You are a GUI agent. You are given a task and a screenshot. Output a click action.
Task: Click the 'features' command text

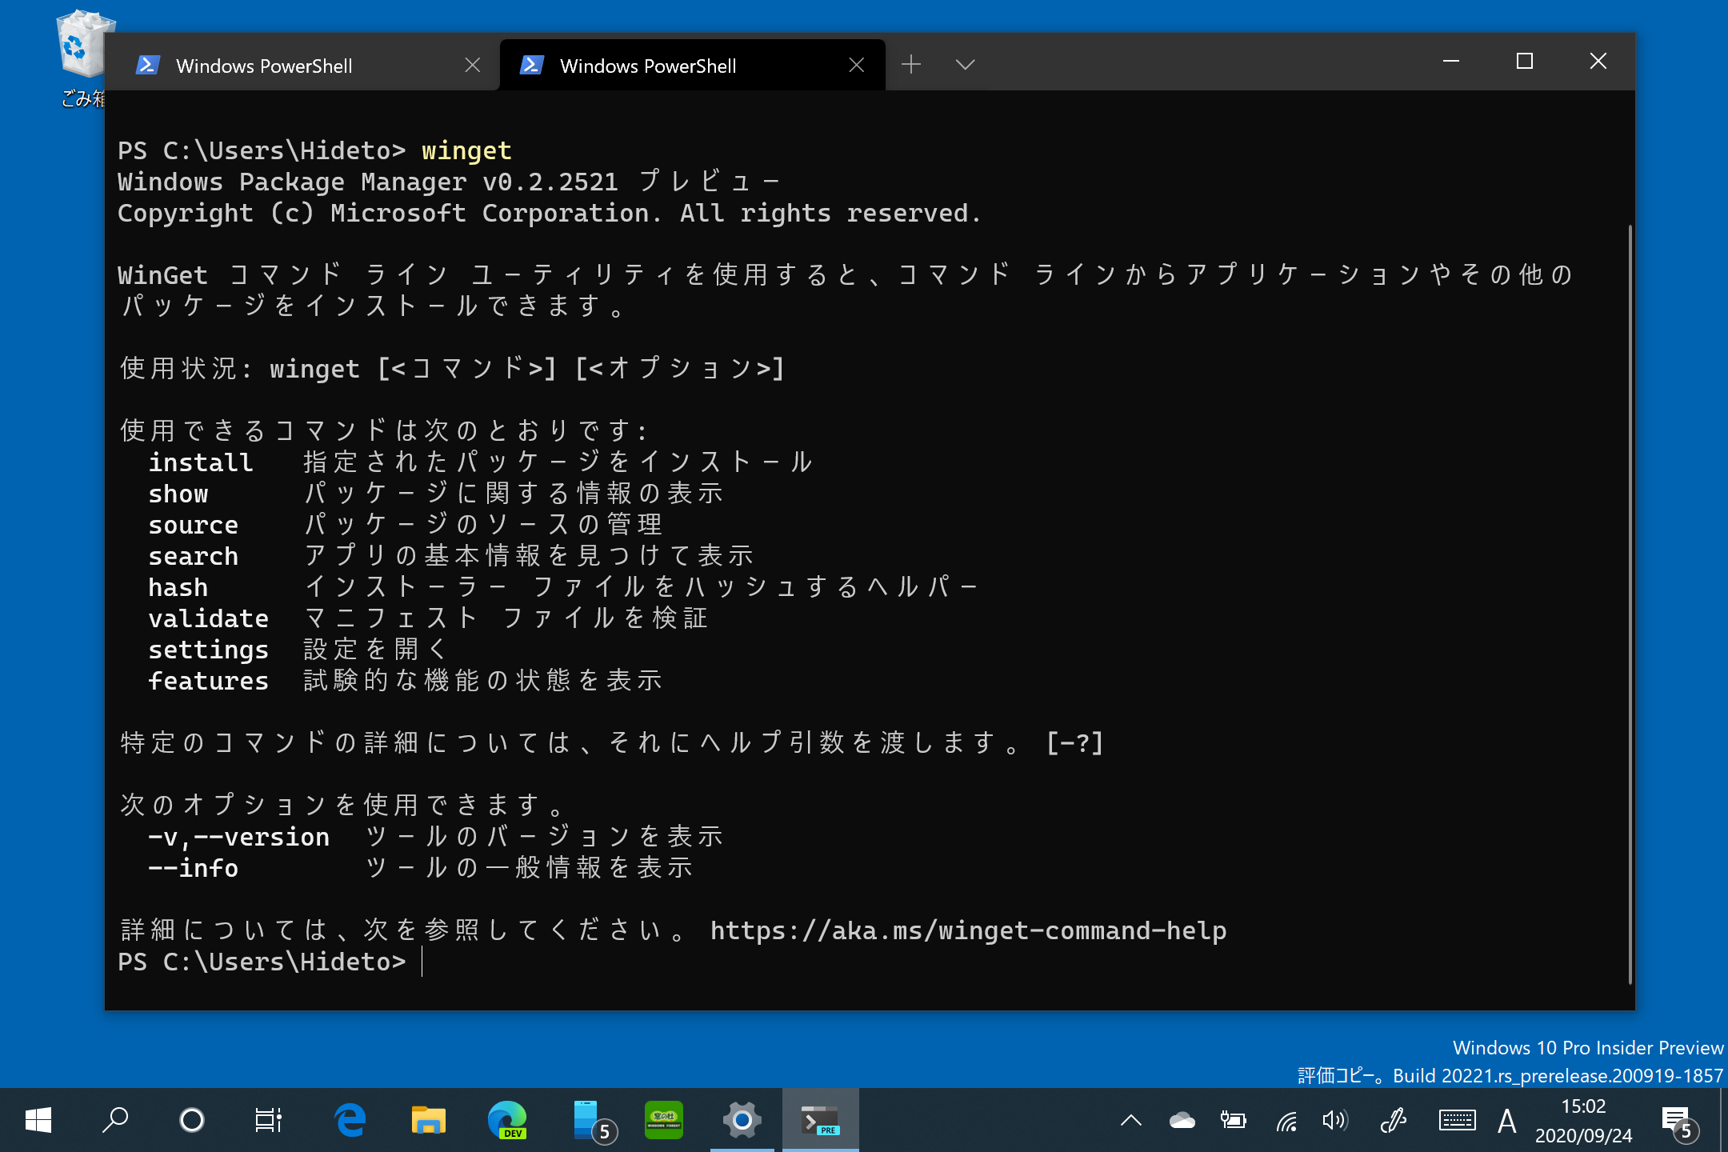point(209,681)
